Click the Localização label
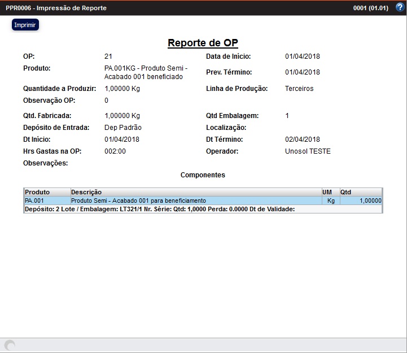Image resolution: width=407 pixels, height=353 pixels. point(226,128)
